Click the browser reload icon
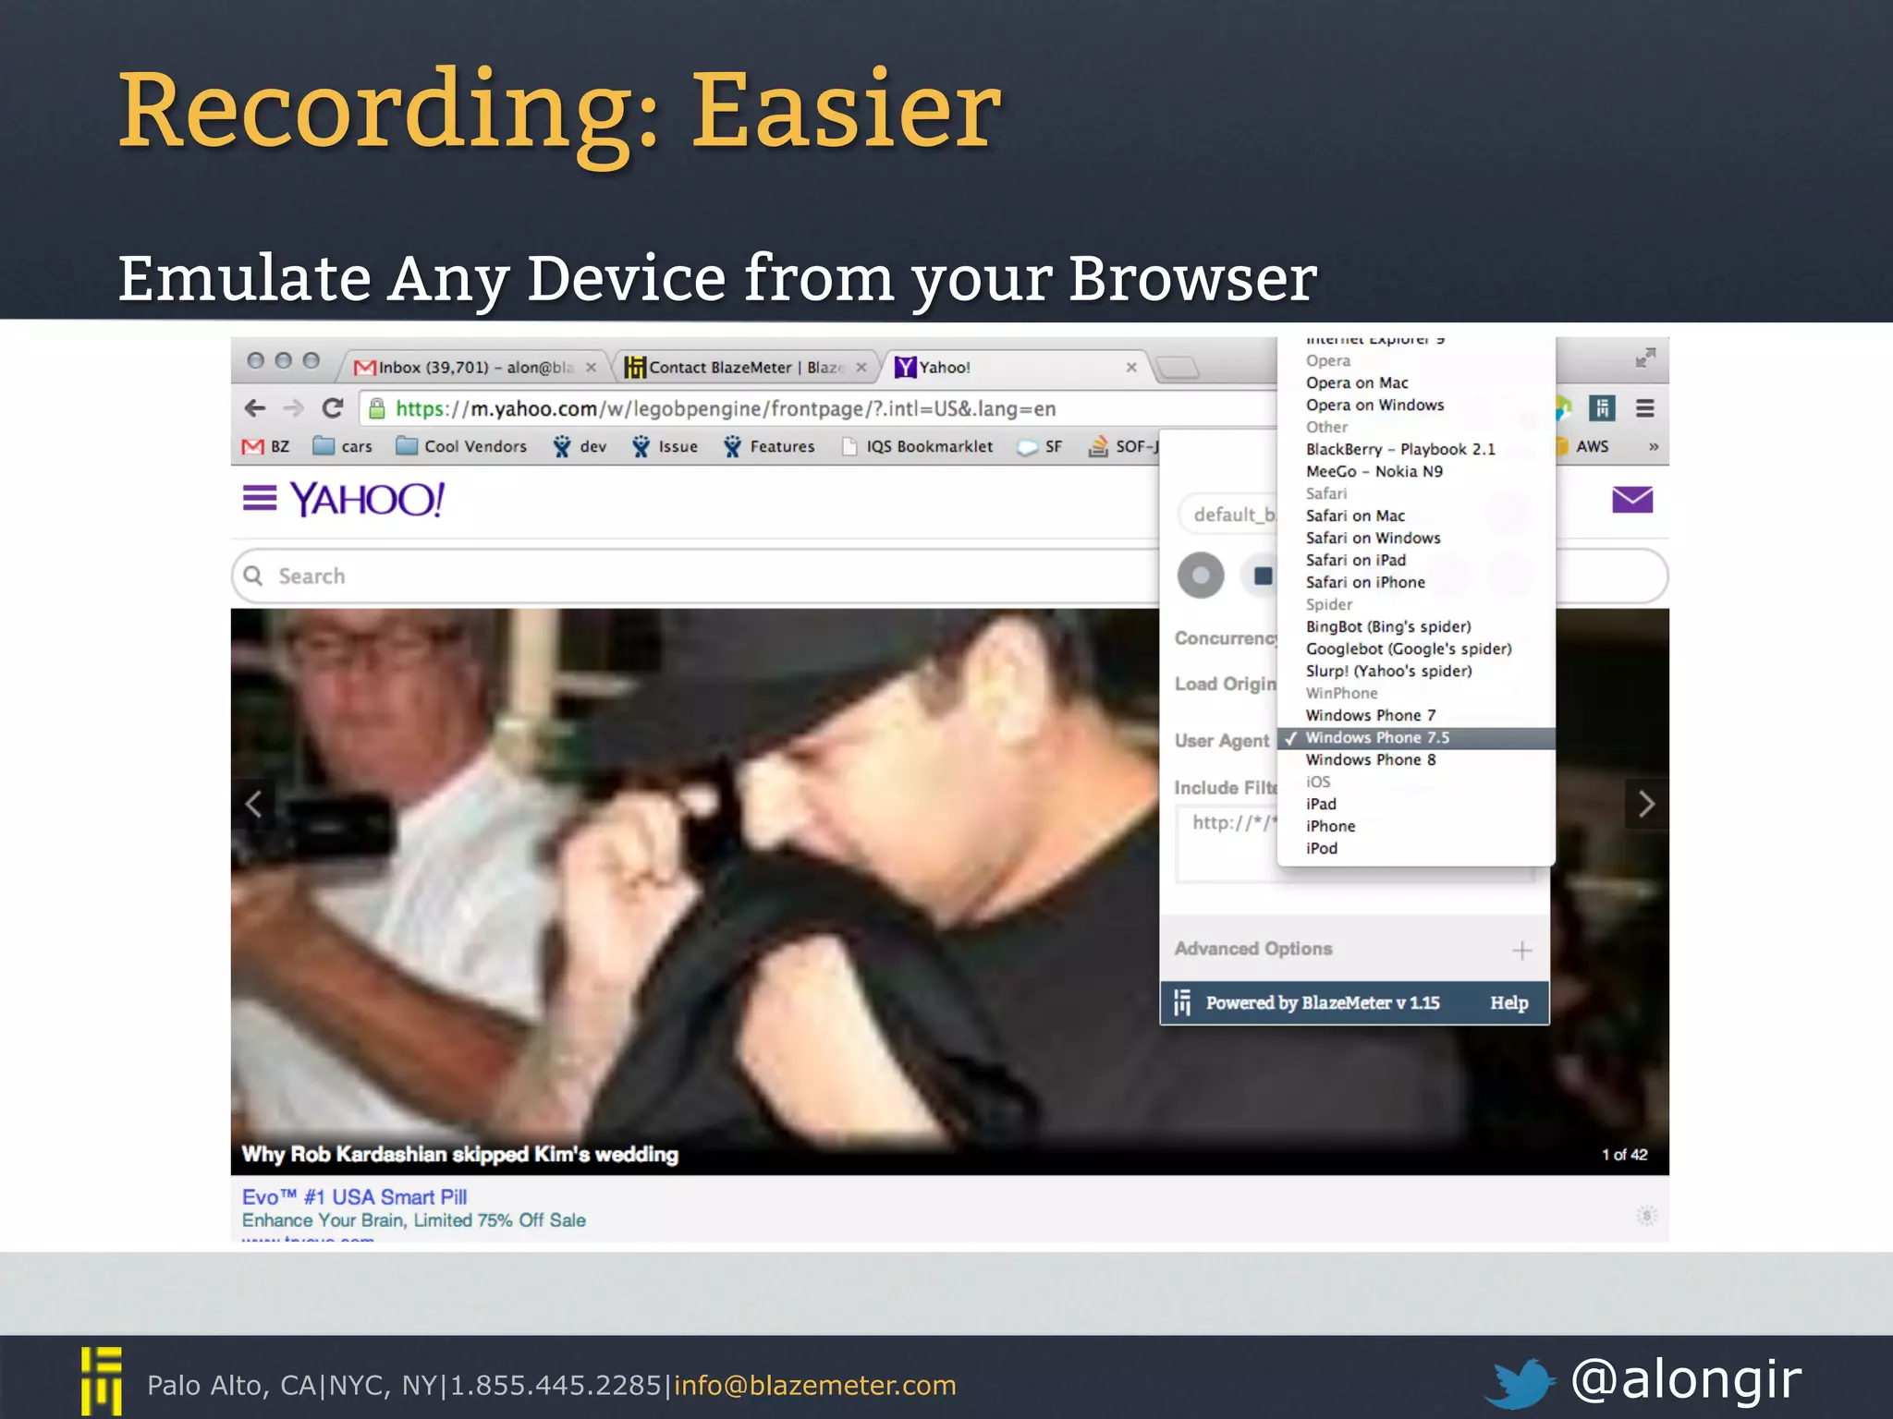Screen dimensions: 1893x1419 click(x=333, y=408)
